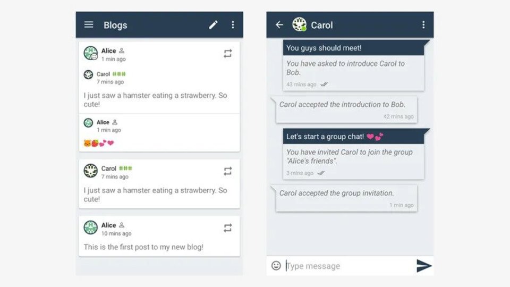The width and height of the screenshot is (510, 287).
Task: Tap "Carol accepted the group invitation" message
Action: 347,198
